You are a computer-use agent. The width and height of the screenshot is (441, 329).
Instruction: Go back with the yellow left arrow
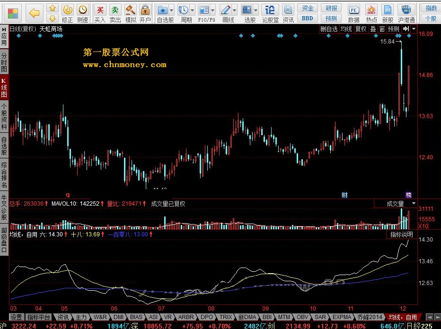(x=35, y=13)
